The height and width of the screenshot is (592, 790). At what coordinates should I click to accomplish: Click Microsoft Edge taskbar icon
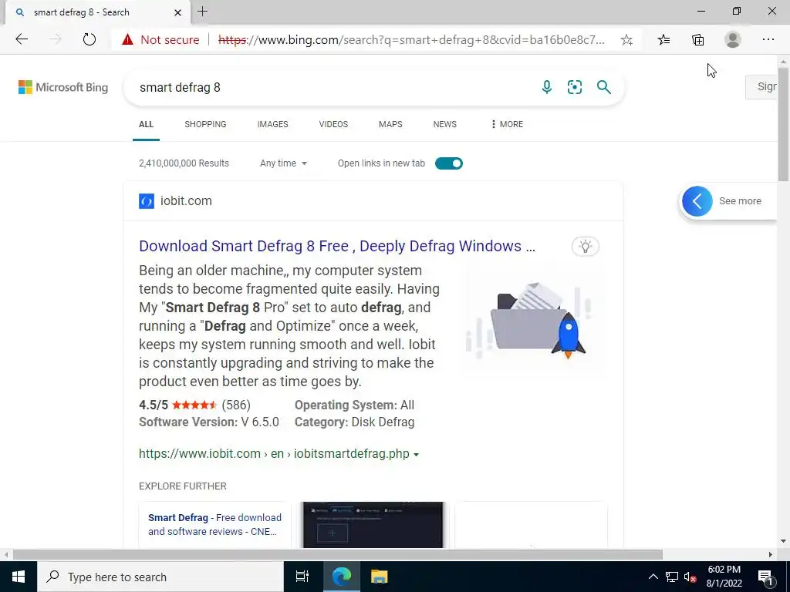click(x=341, y=577)
